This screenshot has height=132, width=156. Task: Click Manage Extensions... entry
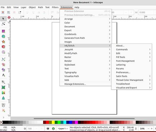(x=86, y=84)
